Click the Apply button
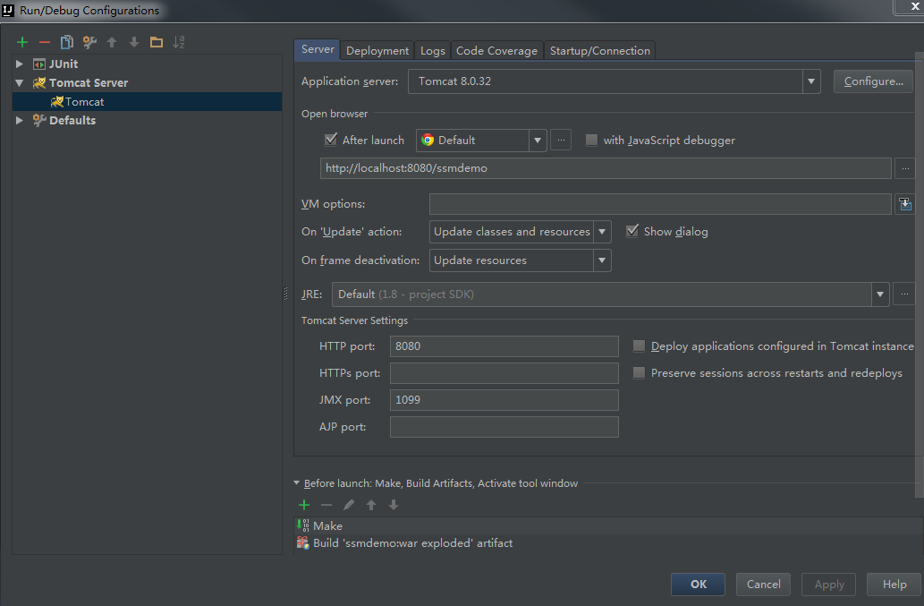The height and width of the screenshot is (606, 924). [x=829, y=585]
